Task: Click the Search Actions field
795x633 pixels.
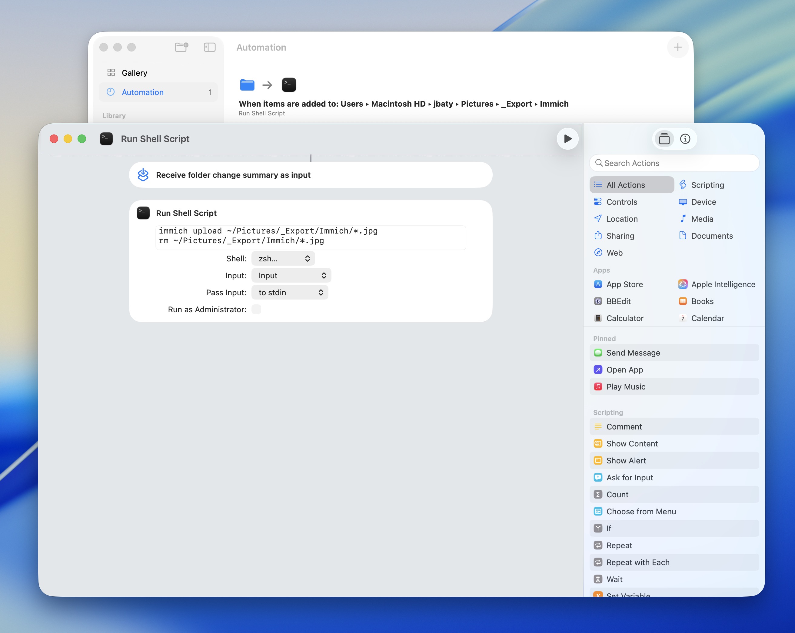Action: [674, 163]
